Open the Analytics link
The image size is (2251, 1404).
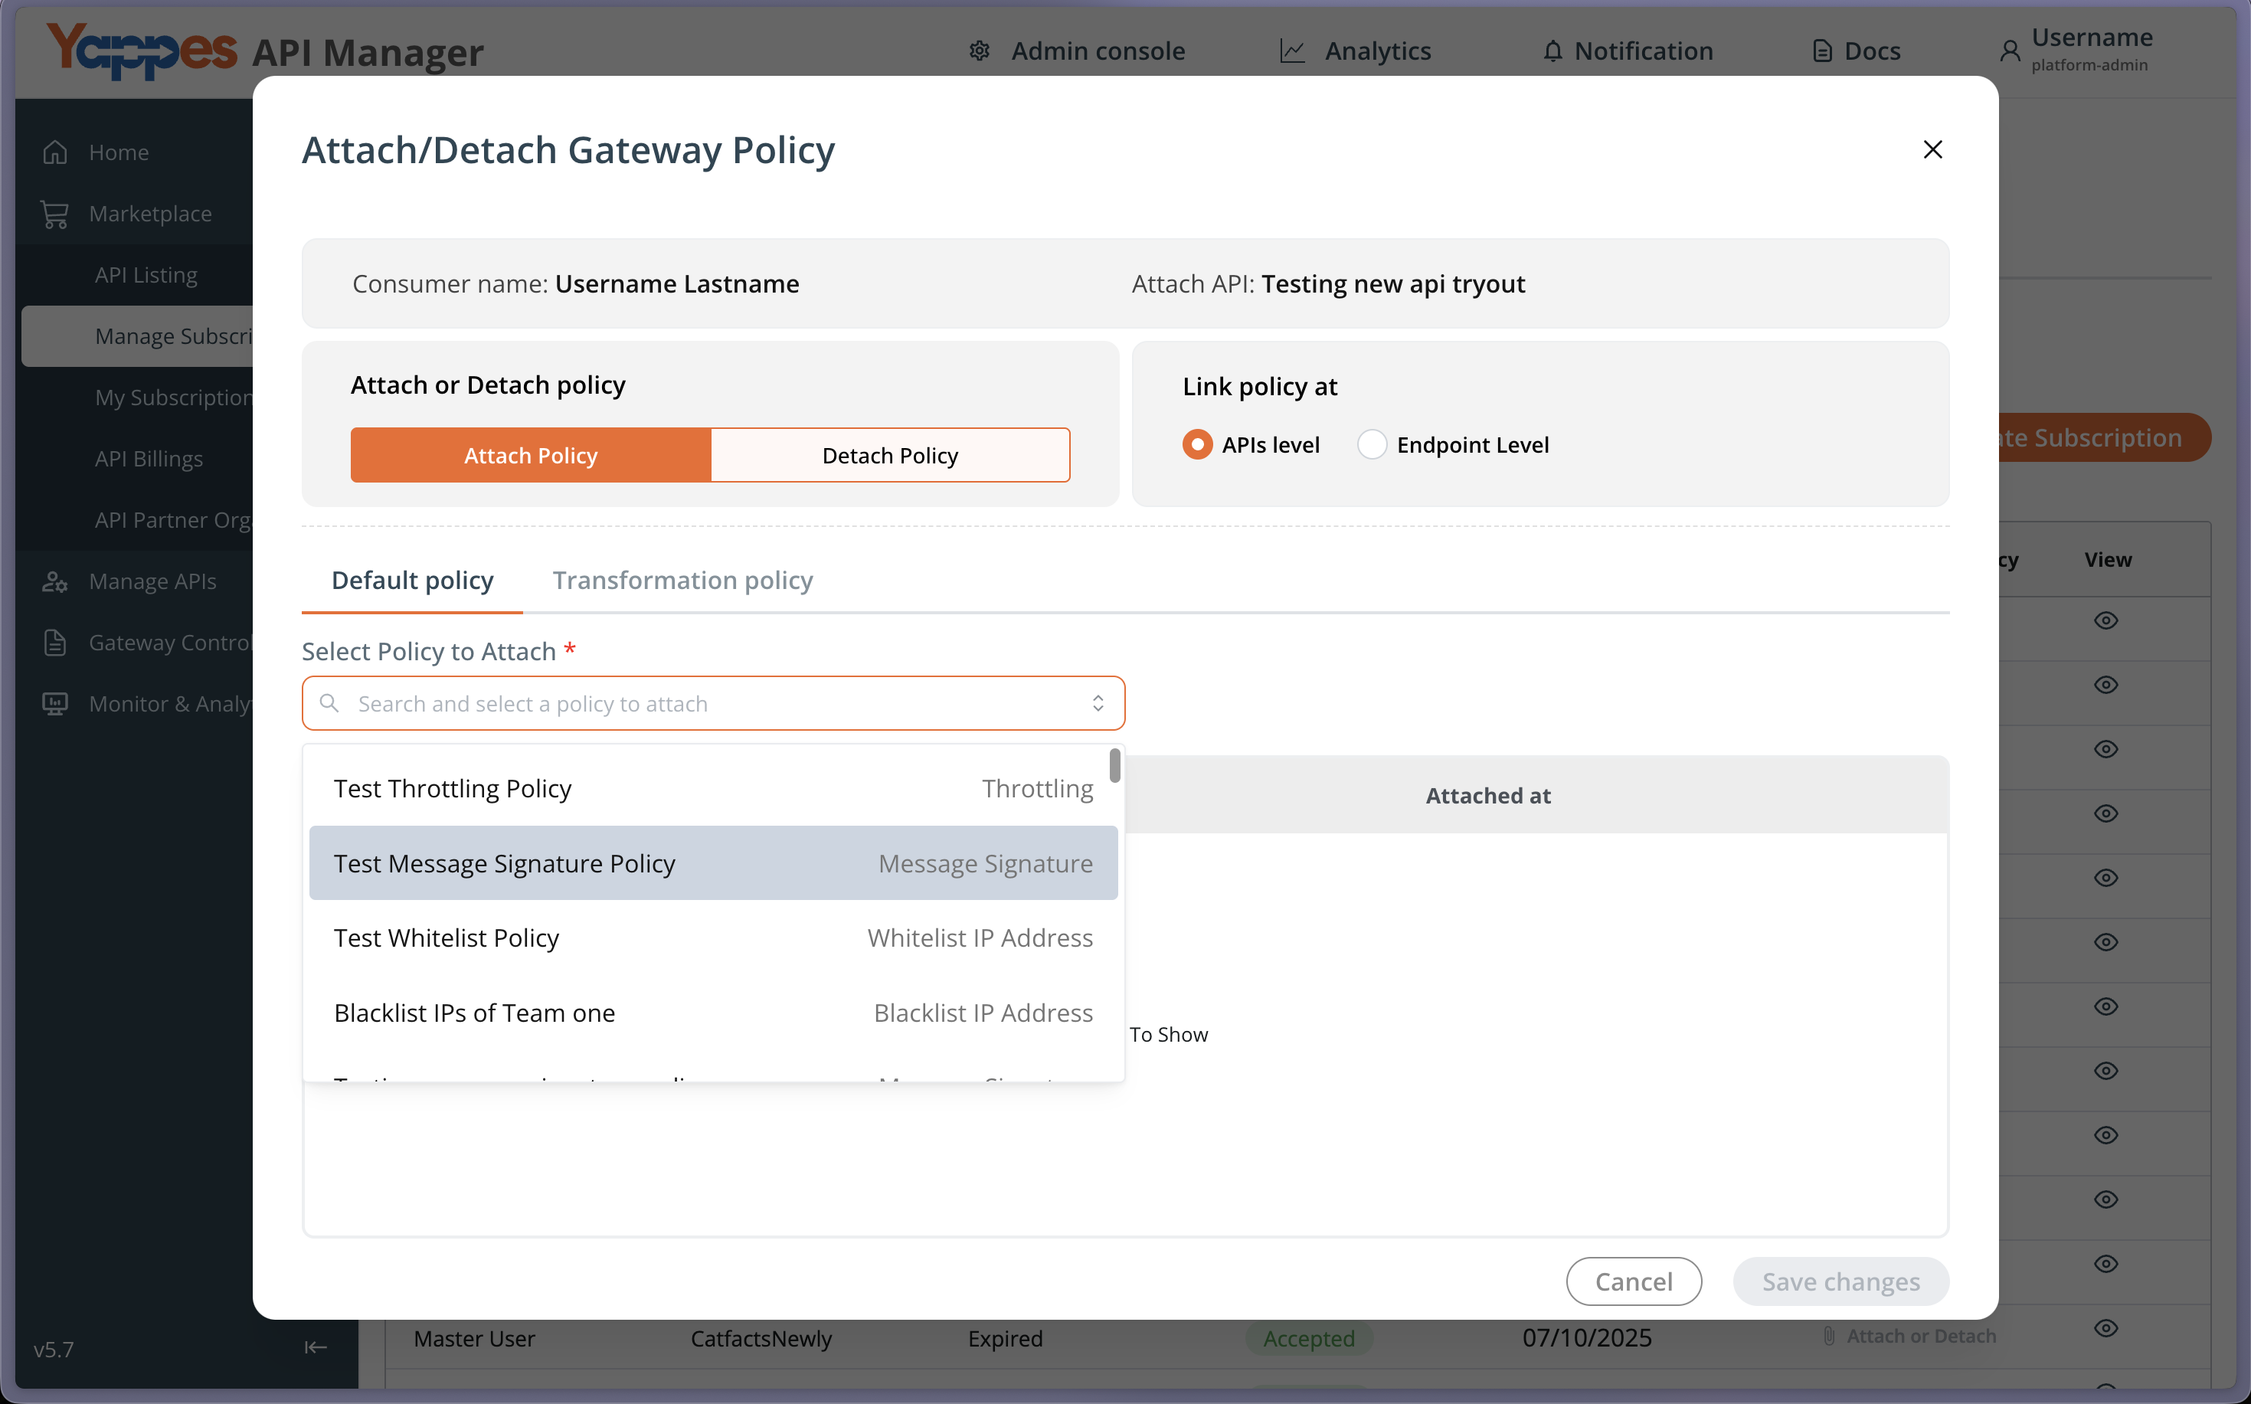coord(1378,51)
